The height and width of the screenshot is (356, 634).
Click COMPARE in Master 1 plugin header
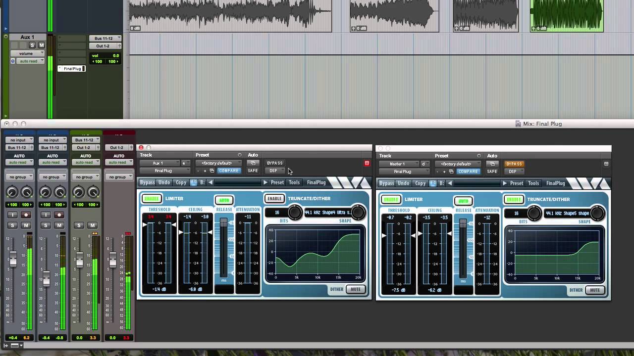pyautogui.click(x=468, y=172)
